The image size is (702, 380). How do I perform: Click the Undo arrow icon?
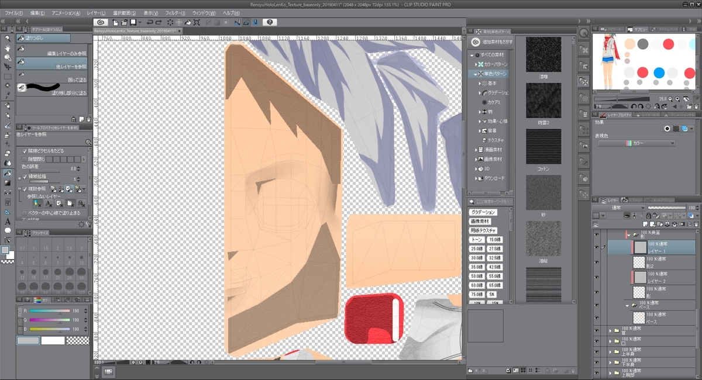(x=150, y=22)
